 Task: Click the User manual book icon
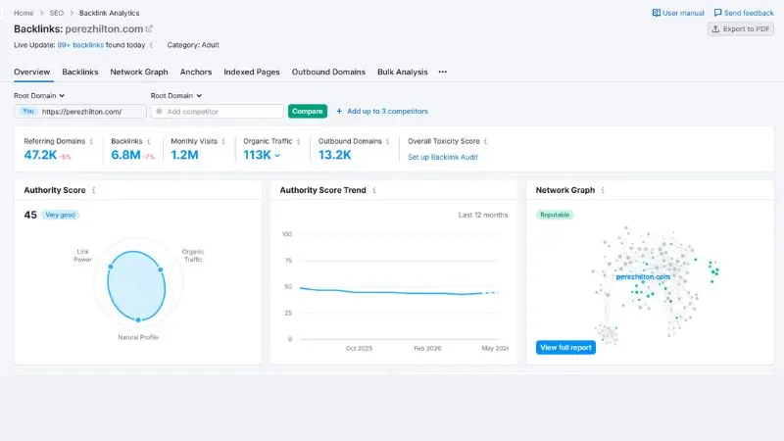657,13
